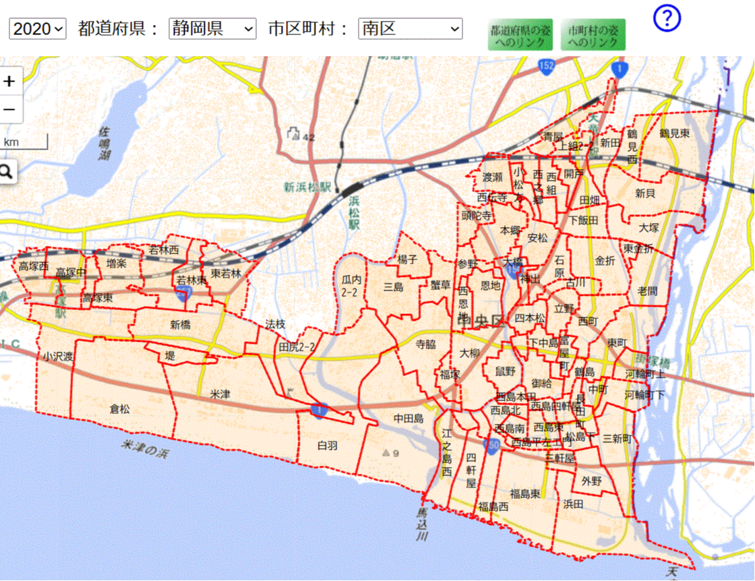This screenshot has height=581, width=755.
Task: Select the 蟹草 district label
Action: click(440, 285)
